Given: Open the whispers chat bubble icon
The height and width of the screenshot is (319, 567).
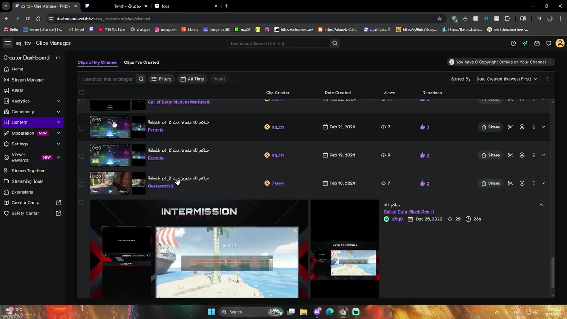Looking at the screenshot, I should click(548, 43).
